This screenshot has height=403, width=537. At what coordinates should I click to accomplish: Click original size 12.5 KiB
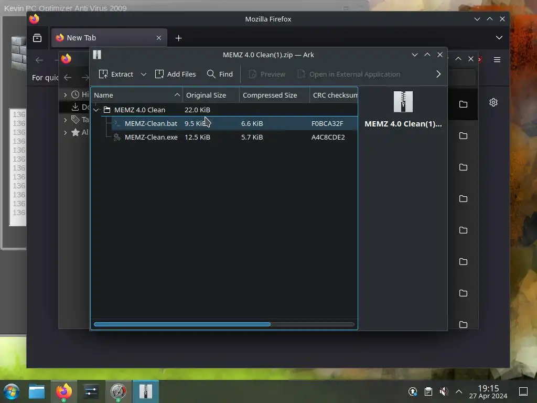tap(197, 137)
